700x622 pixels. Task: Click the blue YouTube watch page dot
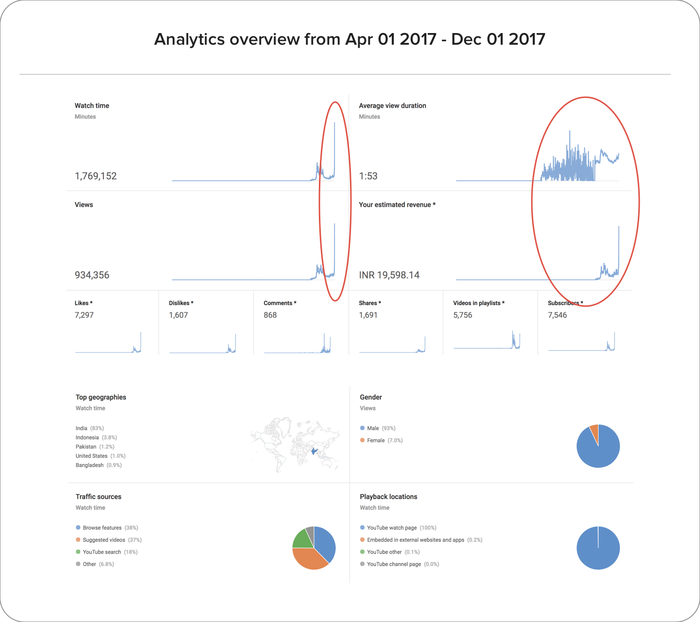(362, 527)
